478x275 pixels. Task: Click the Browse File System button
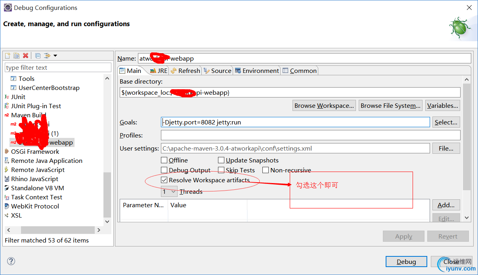pyautogui.click(x=390, y=105)
